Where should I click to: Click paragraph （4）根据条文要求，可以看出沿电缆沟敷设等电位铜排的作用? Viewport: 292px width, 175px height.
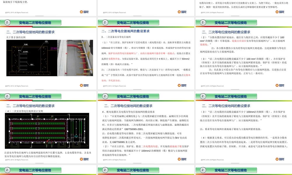(x=244, y=142)
